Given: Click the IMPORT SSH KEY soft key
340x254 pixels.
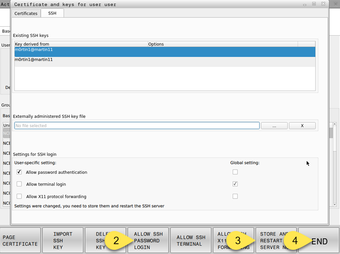Looking at the screenshot, I should coord(63,240).
